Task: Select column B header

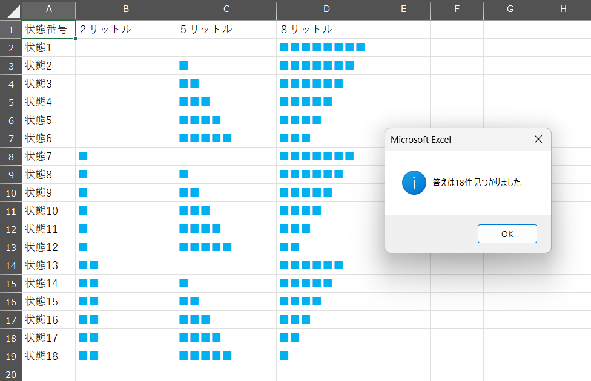Action: click(x=126, y=9)
